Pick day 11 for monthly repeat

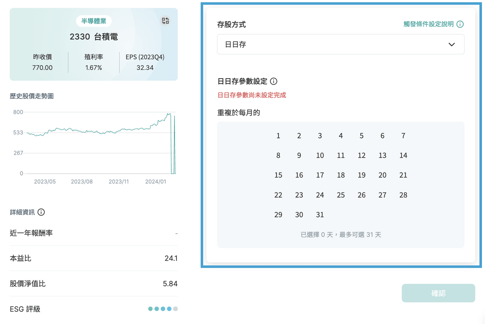point(341,156)
